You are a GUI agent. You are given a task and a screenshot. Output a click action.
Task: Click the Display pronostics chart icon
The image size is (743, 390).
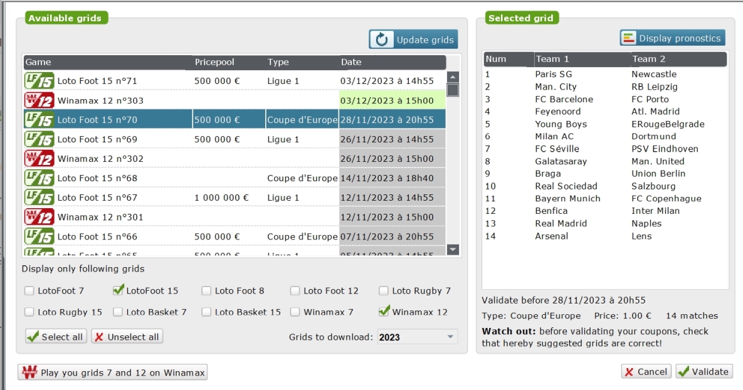629,38
